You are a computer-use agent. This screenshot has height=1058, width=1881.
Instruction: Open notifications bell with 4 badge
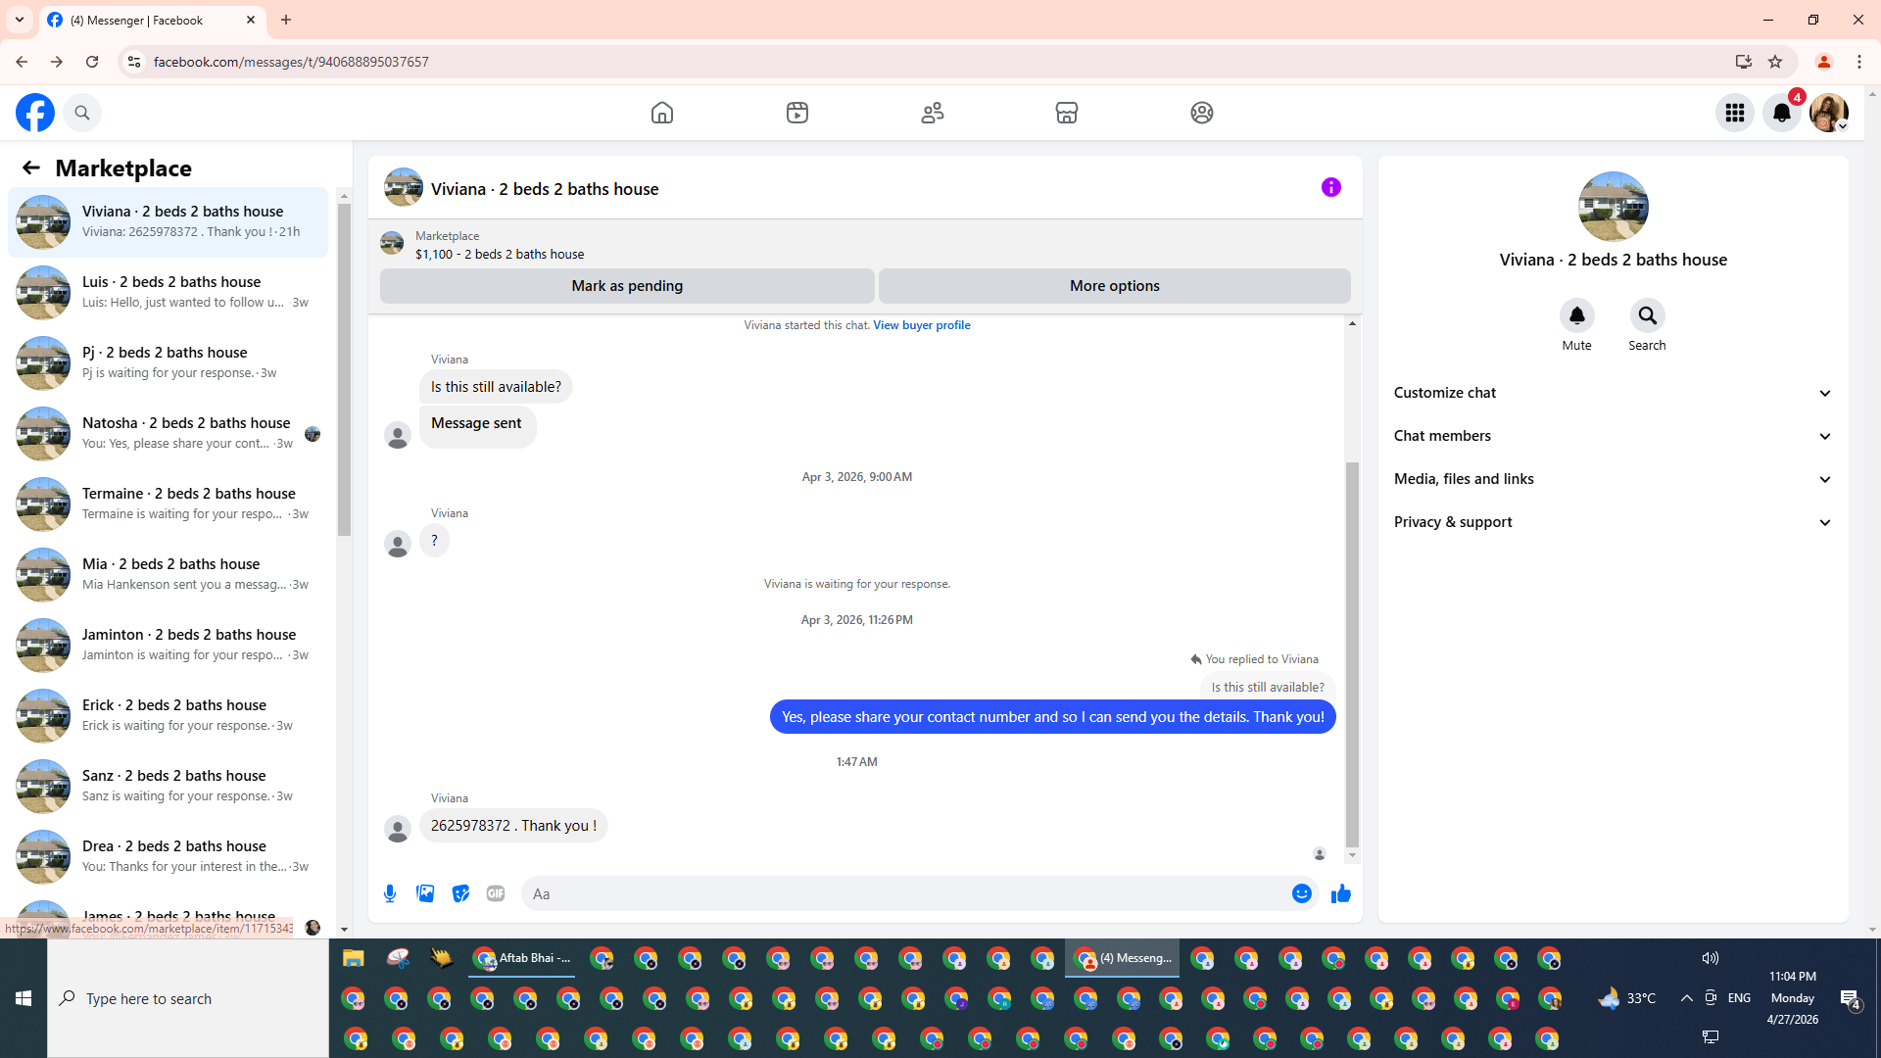tap(1782, 113)
